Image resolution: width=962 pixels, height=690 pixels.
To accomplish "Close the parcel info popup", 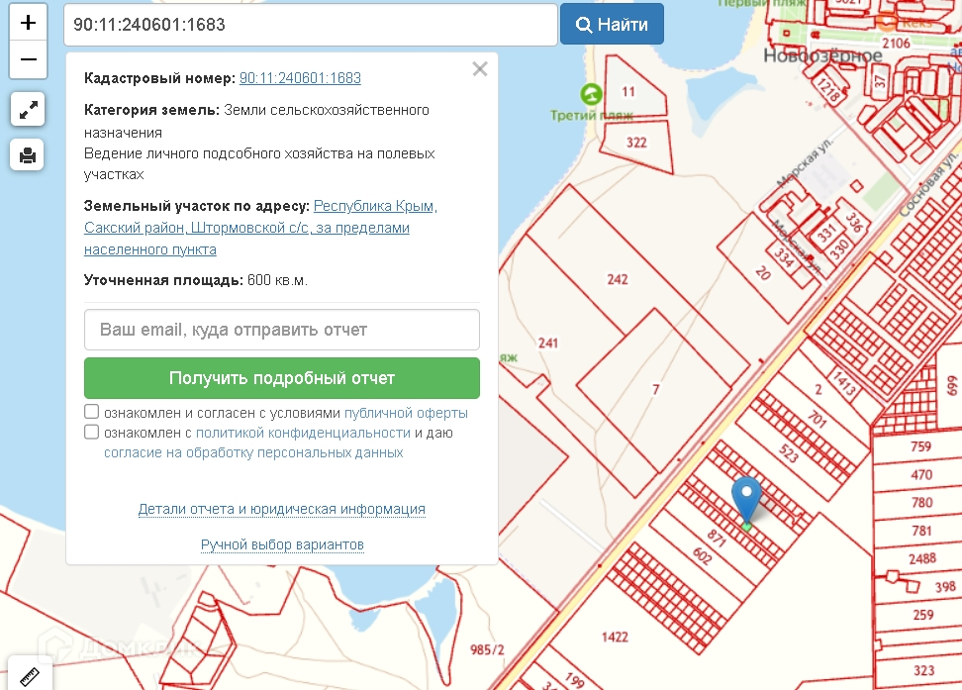I will pyautogui.click(x=480, y=68).
